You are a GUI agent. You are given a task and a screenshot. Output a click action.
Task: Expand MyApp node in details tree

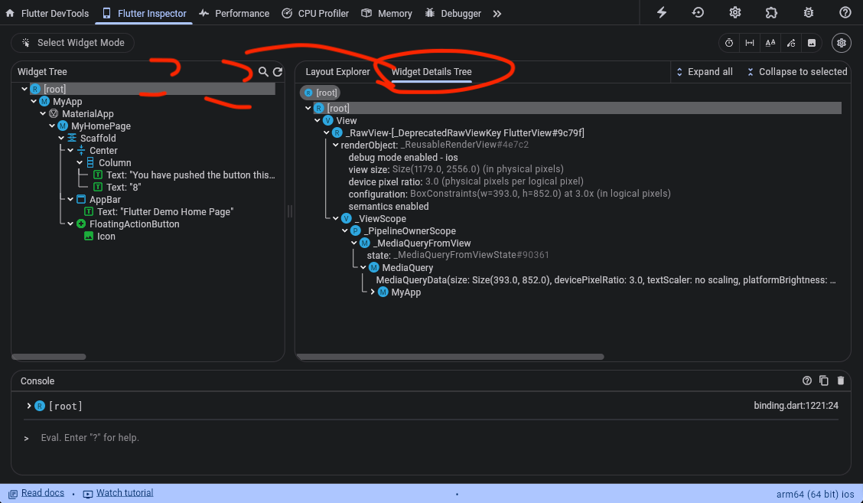click(373, 292)
